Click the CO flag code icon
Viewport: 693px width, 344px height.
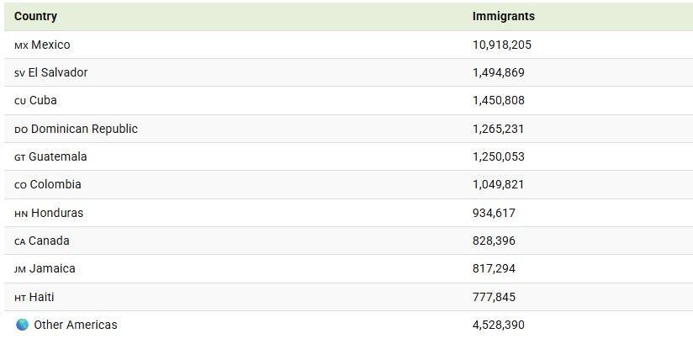(x=20, y=185)
